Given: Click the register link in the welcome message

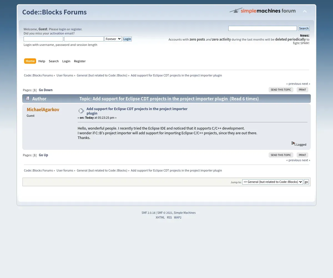Looking at the screenshot, I should [x=76, y=29].
